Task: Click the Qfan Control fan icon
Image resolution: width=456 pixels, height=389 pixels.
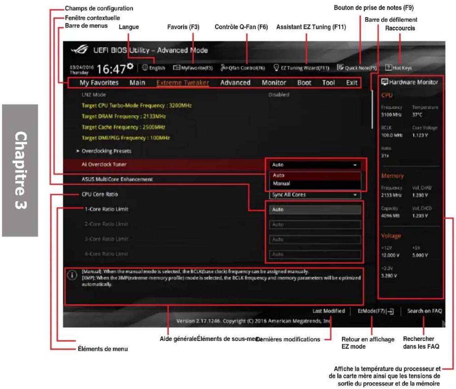Action: (224, 68)
